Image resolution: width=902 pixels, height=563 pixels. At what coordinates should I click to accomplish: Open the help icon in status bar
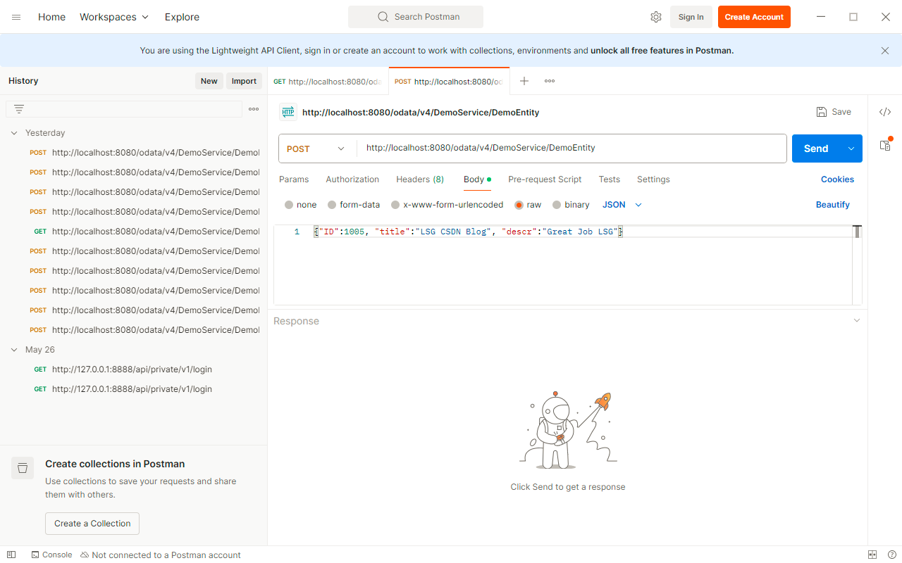[x=892, y=555]
